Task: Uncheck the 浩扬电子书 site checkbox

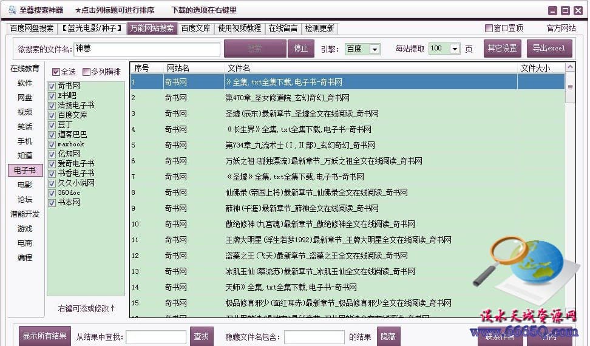Action: [x=52, y=106]
